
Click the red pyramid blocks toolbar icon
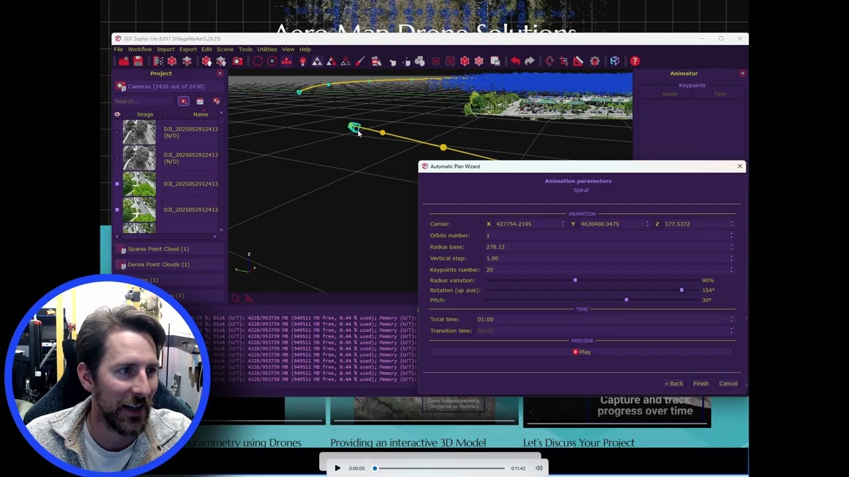tap(287, 61)
